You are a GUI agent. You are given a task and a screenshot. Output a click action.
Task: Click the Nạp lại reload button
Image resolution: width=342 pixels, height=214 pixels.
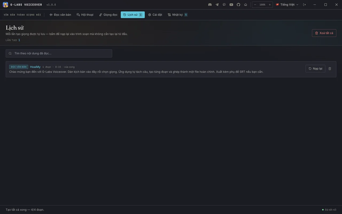pyautogui.click(x=315, y=68)
